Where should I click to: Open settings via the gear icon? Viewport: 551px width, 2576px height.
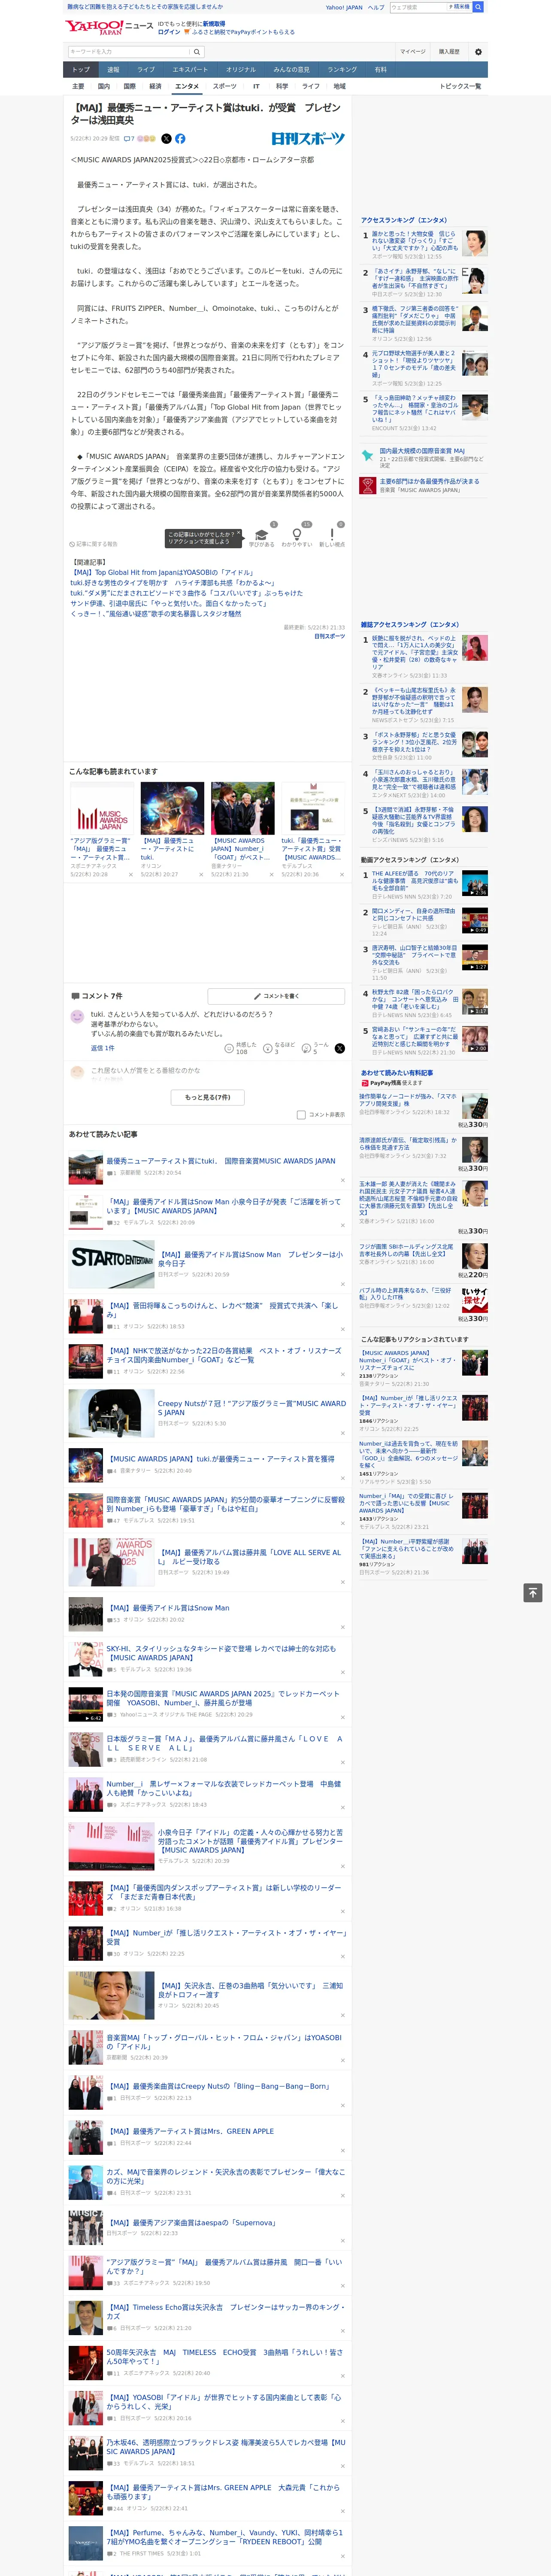[478, 51]
